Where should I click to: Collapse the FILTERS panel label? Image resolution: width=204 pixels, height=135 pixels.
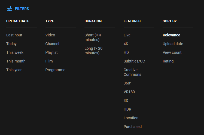point(22,9)
